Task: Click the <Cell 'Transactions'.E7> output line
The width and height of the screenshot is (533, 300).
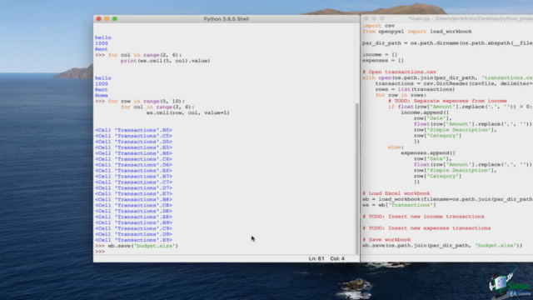Action: click(133, 193)
